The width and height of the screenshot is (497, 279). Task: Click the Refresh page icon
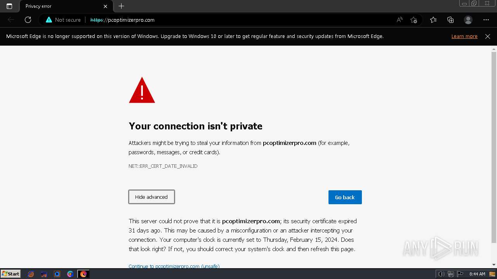point(28,20)
